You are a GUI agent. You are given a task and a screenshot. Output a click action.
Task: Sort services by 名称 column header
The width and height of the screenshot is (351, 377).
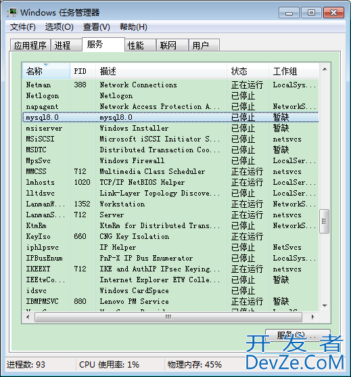(46, 71)
